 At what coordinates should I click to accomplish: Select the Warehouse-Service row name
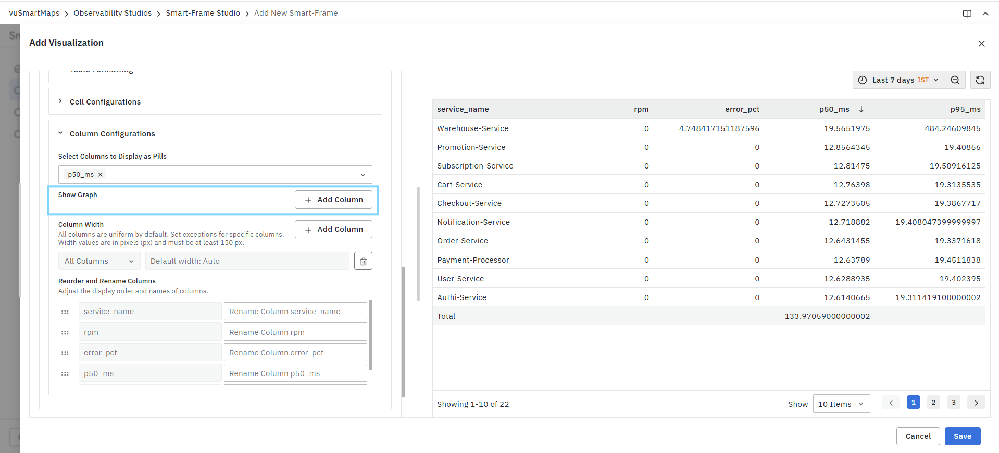pos(473,128)
